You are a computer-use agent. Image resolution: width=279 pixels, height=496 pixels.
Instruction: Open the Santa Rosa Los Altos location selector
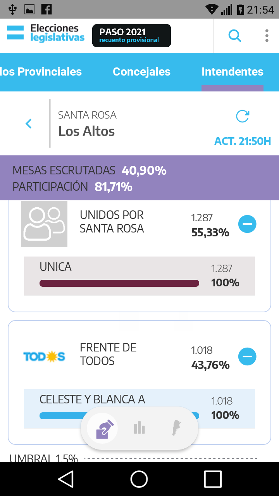click(x=87, y=124)
